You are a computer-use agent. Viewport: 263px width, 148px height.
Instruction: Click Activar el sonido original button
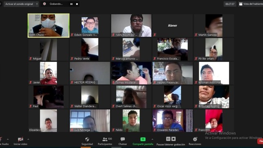coord(19,4)
